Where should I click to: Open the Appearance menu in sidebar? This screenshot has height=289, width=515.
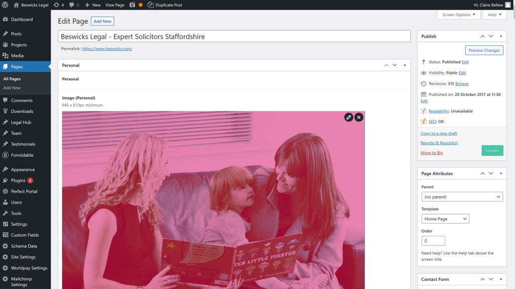[x=23, y=170]
